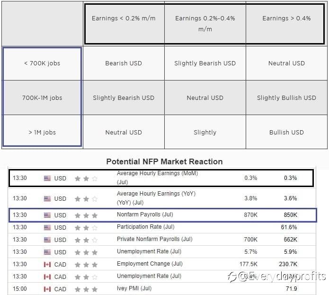Open the Average Hourly Earnings (MoM) event
The image size is (329, 295).
tap(157, 174)
